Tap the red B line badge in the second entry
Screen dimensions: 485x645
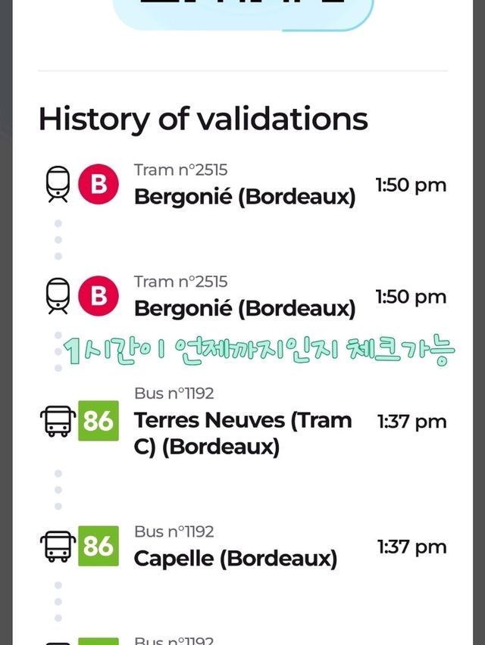99,295
